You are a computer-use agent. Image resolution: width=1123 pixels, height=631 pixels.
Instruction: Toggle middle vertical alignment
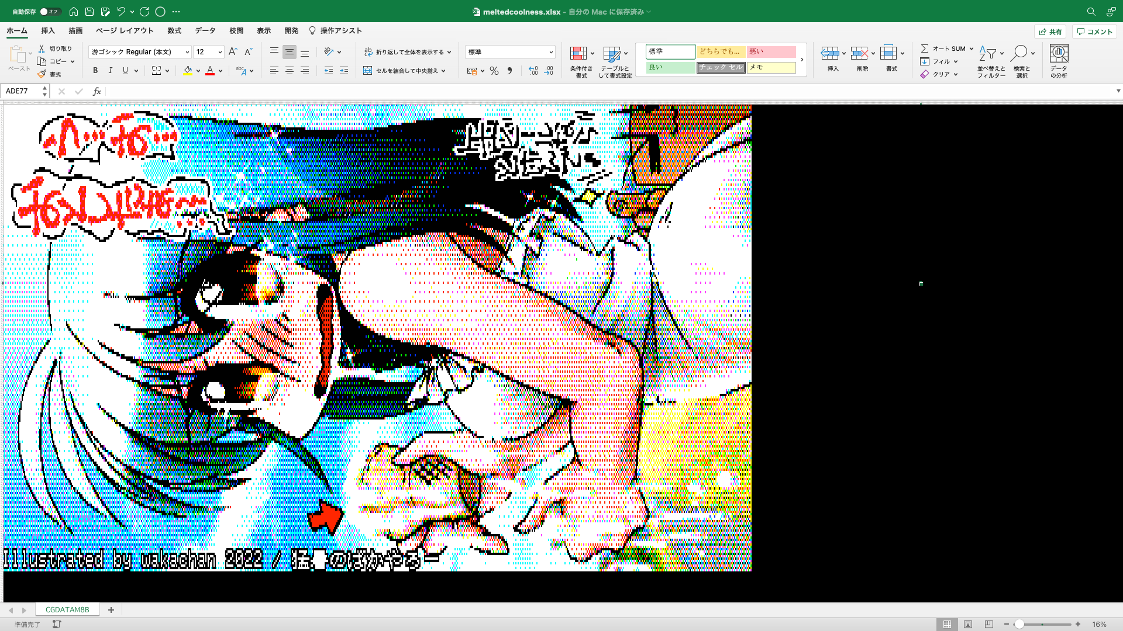click(290, 52)
